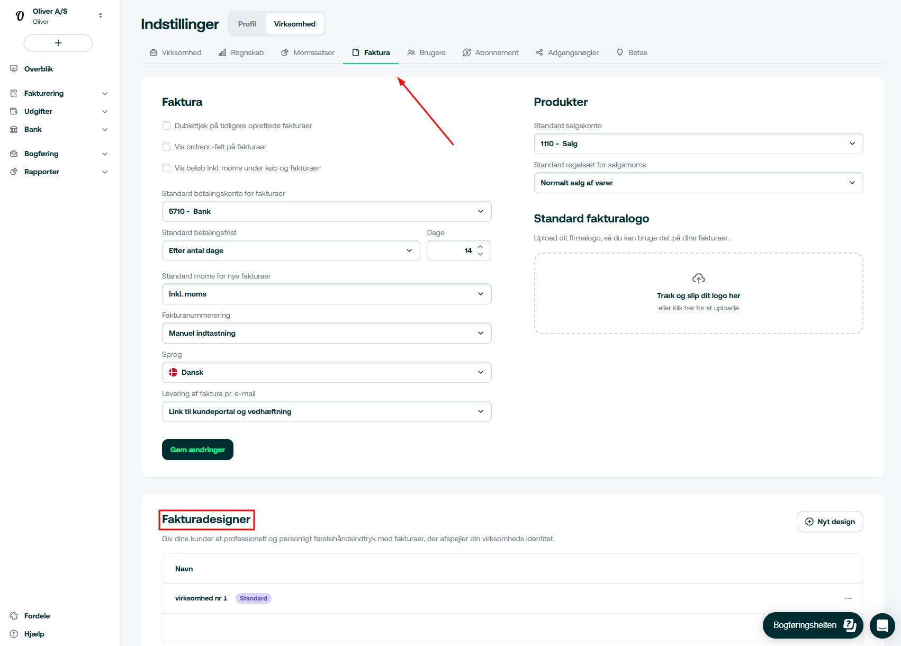Open the three-dot menu for virksomhed nr 1
This screenshot has height=646, width=901.
pyautogui.click(x=848, y=598)
